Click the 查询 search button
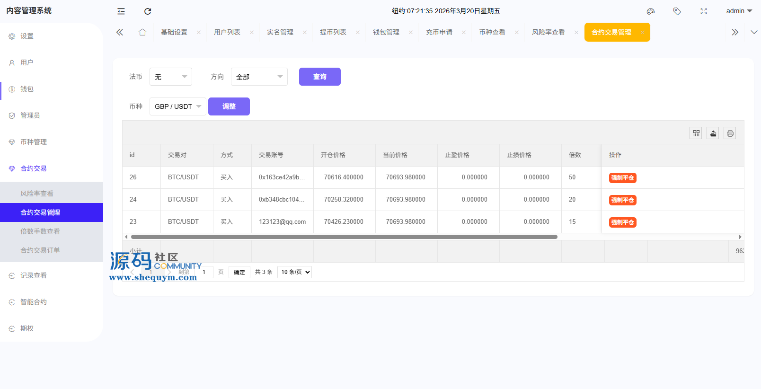The image size is (761, 389). point(319,77)
